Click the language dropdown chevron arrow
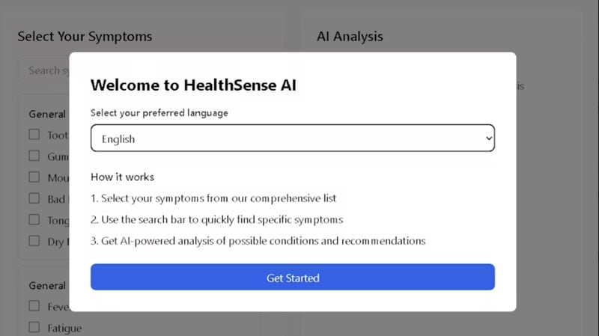 [x=489, y=138]
